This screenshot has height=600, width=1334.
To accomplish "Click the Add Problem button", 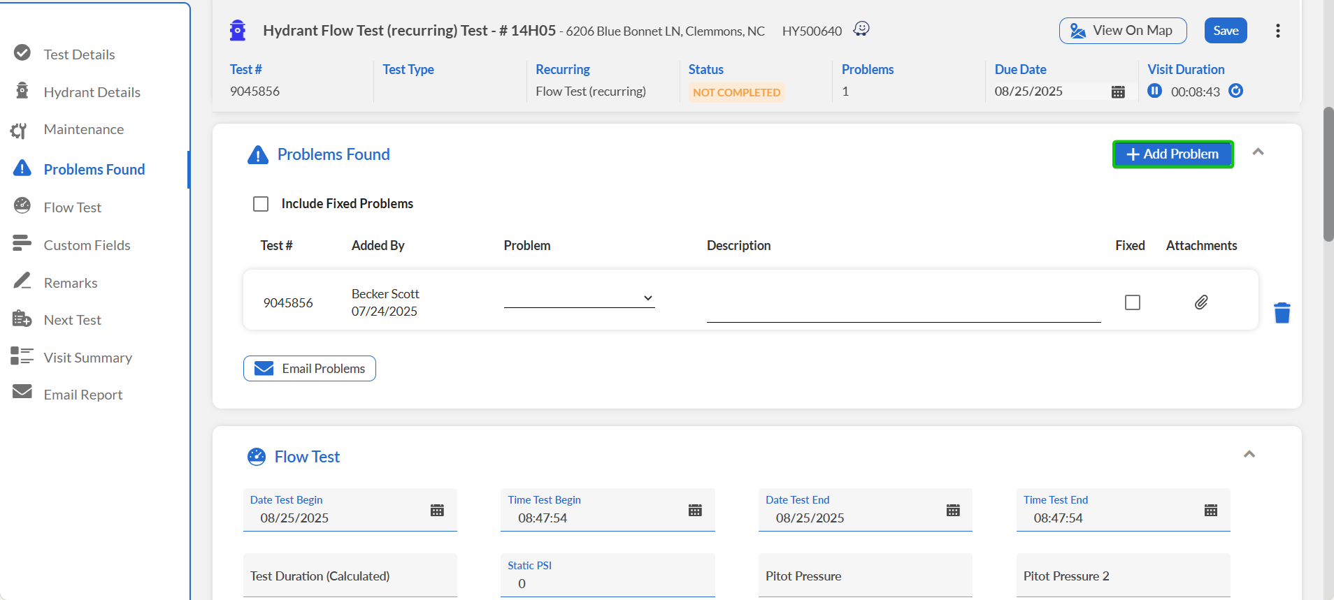I will point(1172,154).
